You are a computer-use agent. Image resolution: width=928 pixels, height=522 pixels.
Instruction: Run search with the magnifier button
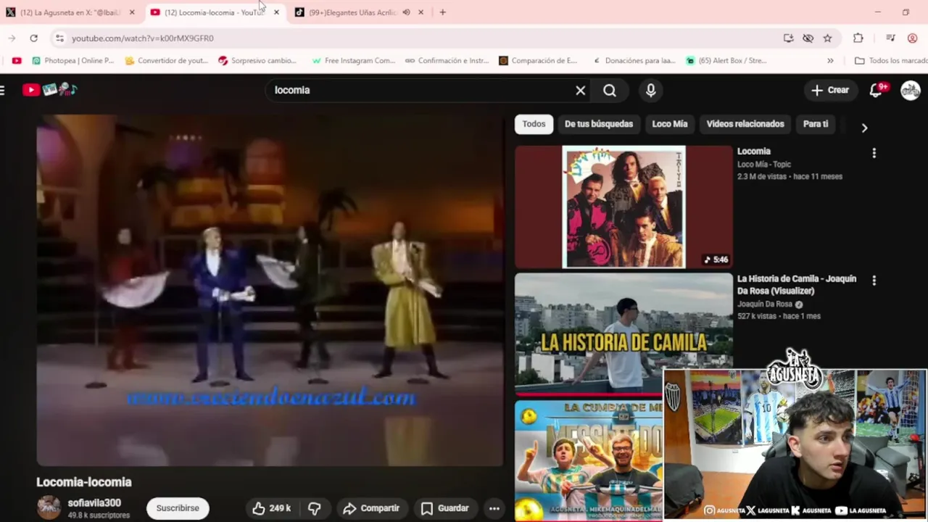[610, 90]
